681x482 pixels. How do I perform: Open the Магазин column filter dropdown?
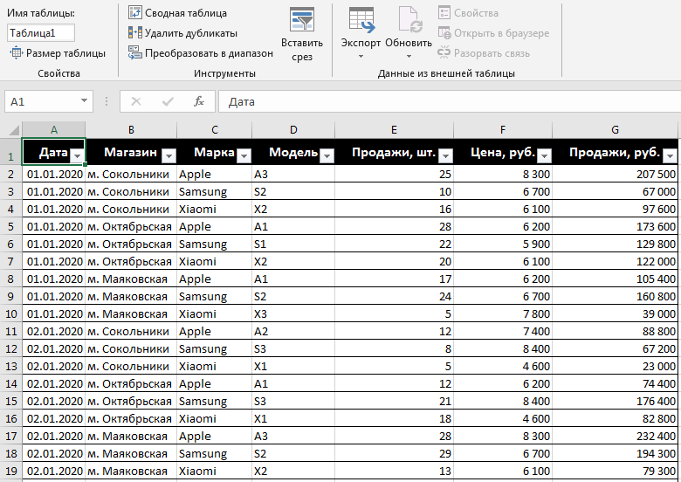(169, 155)
